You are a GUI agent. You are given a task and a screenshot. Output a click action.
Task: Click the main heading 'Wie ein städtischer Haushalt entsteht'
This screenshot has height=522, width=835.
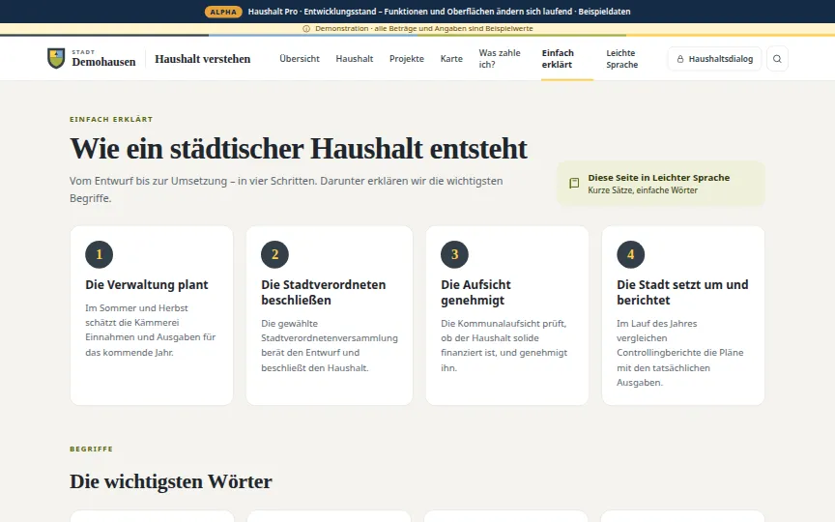click(x=299, y=149)
